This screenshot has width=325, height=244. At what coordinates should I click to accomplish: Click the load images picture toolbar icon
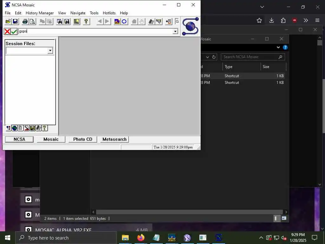[x=117, y=21]
